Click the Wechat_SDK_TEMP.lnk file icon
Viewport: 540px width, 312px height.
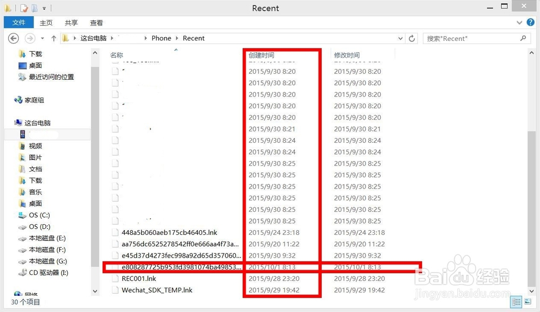(115, 290)
